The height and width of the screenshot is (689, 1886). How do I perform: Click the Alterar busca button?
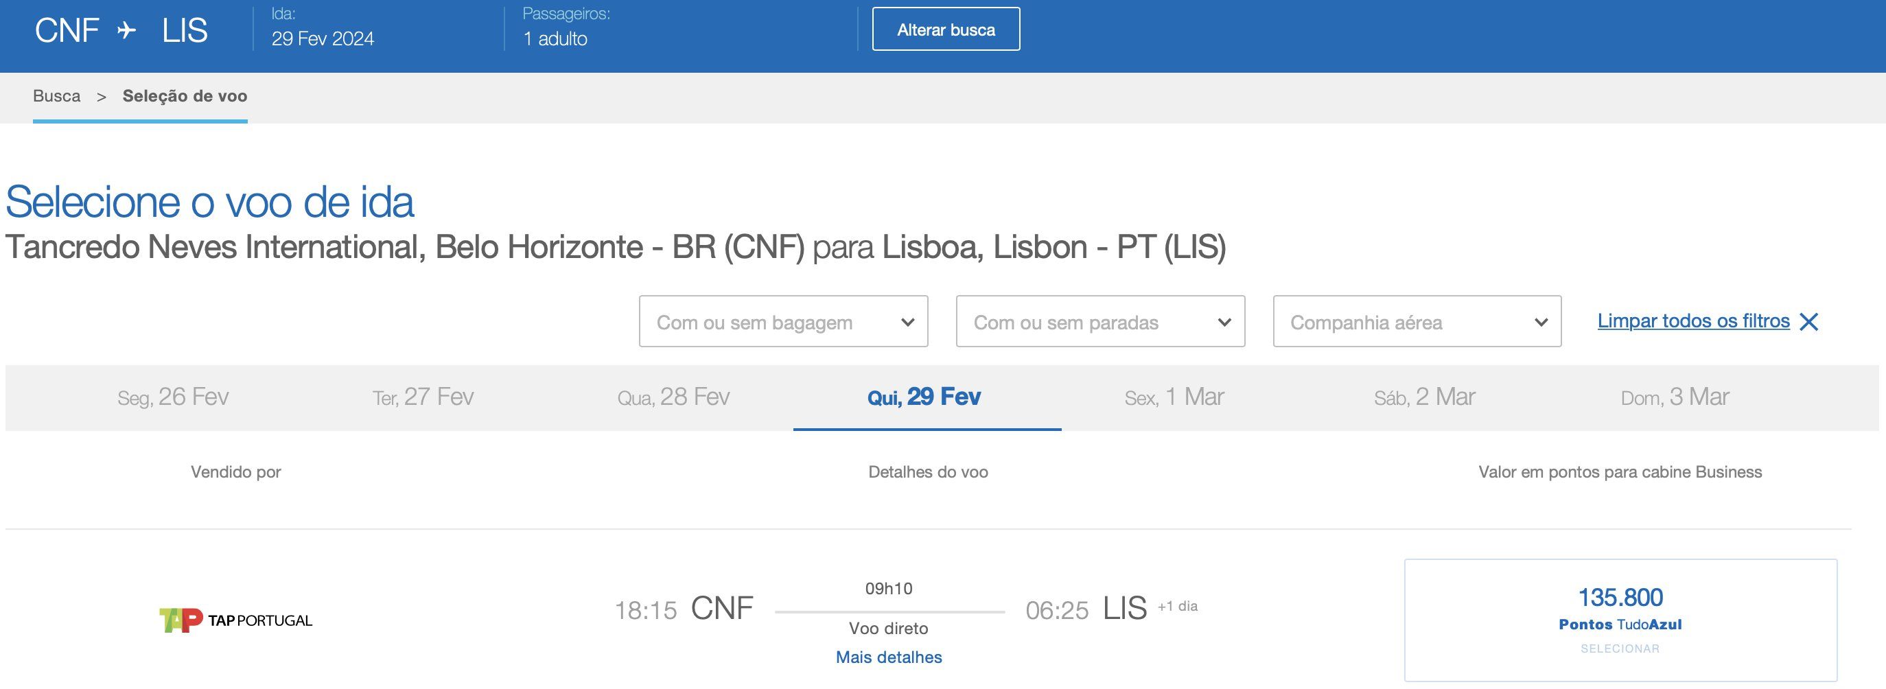(x=945, y=30)
